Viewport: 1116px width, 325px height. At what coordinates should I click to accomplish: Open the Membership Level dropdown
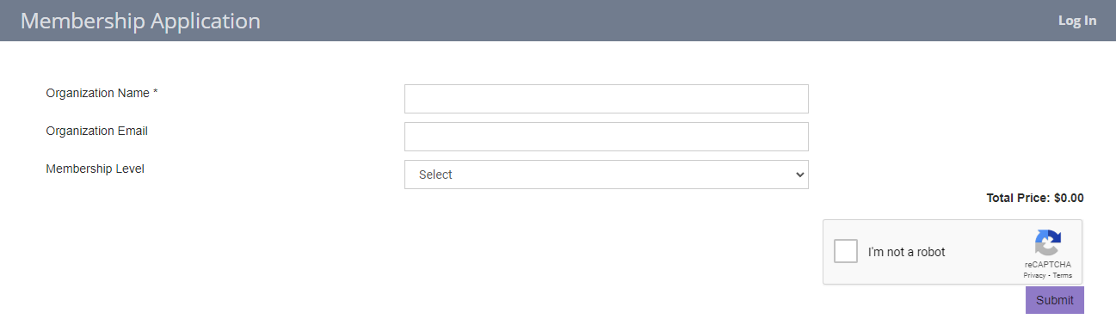coord(607,175)
